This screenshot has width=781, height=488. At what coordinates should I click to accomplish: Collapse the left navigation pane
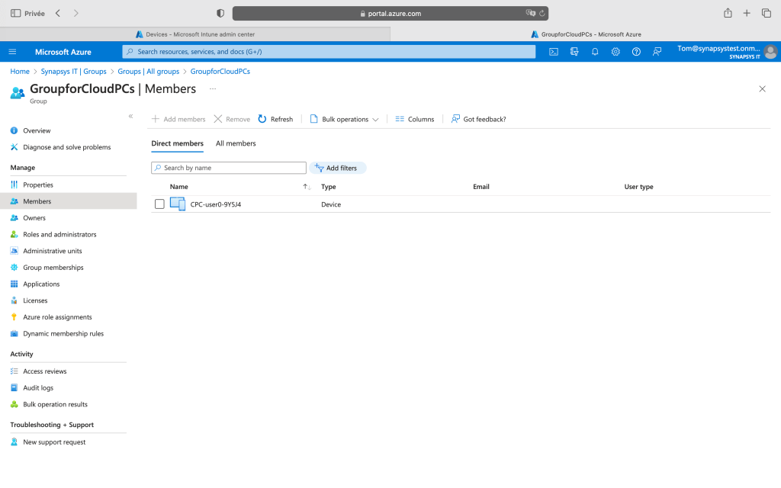click(x=130, y=116)
